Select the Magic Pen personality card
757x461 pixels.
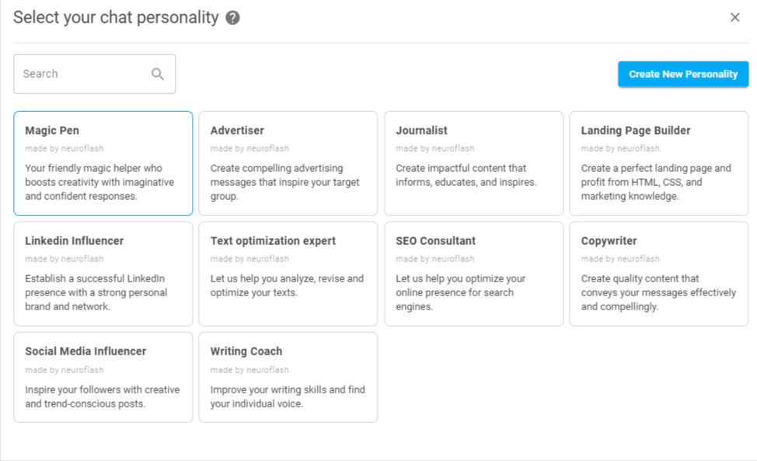click(x=103, y=163)
